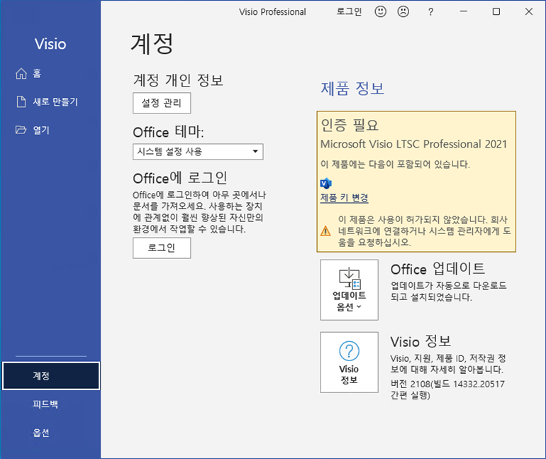The width and height of the screenshot is (546, 459).
Task: Click the 인증 필요 heading
Action: point(350,125)
